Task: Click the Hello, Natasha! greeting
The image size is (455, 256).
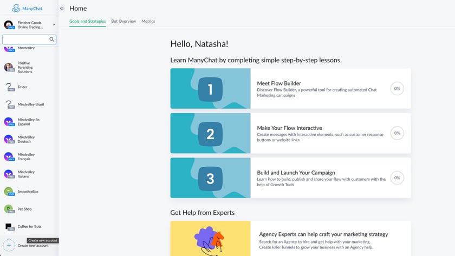Action: [x=199, y=44]
